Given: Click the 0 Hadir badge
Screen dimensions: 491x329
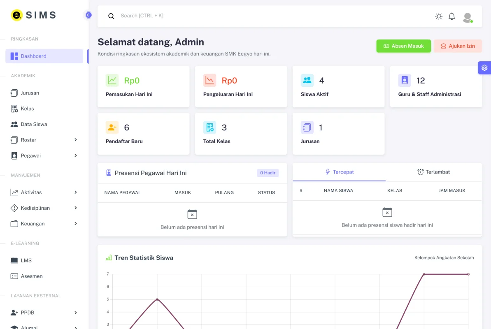Looking at the screenshot, I should [x=268, y=173].
